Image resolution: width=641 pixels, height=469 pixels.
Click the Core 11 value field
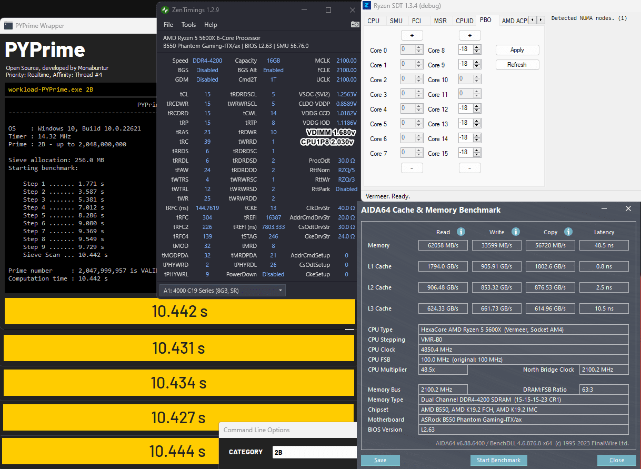469,94
